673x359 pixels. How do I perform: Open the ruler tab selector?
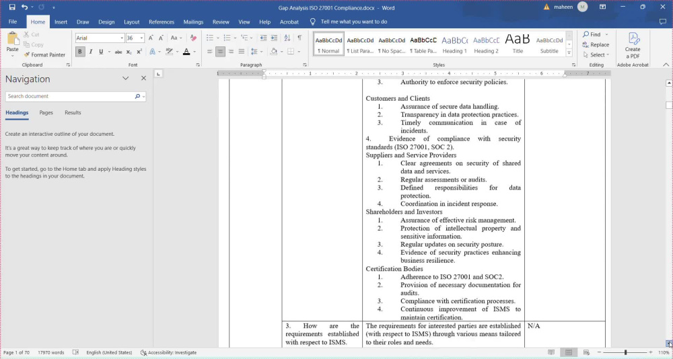pos(158,74)
